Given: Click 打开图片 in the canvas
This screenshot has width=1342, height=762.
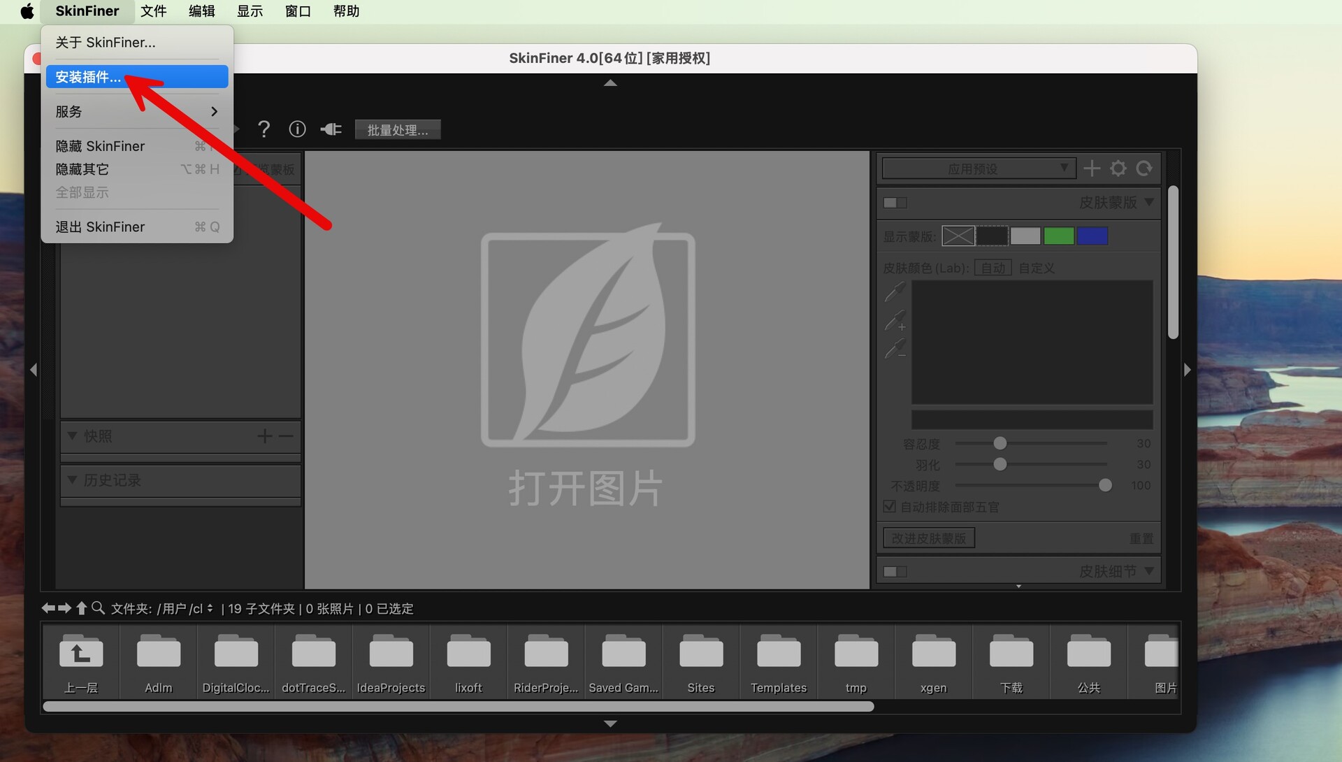Looking at the screenshot, I should (586, 488).
